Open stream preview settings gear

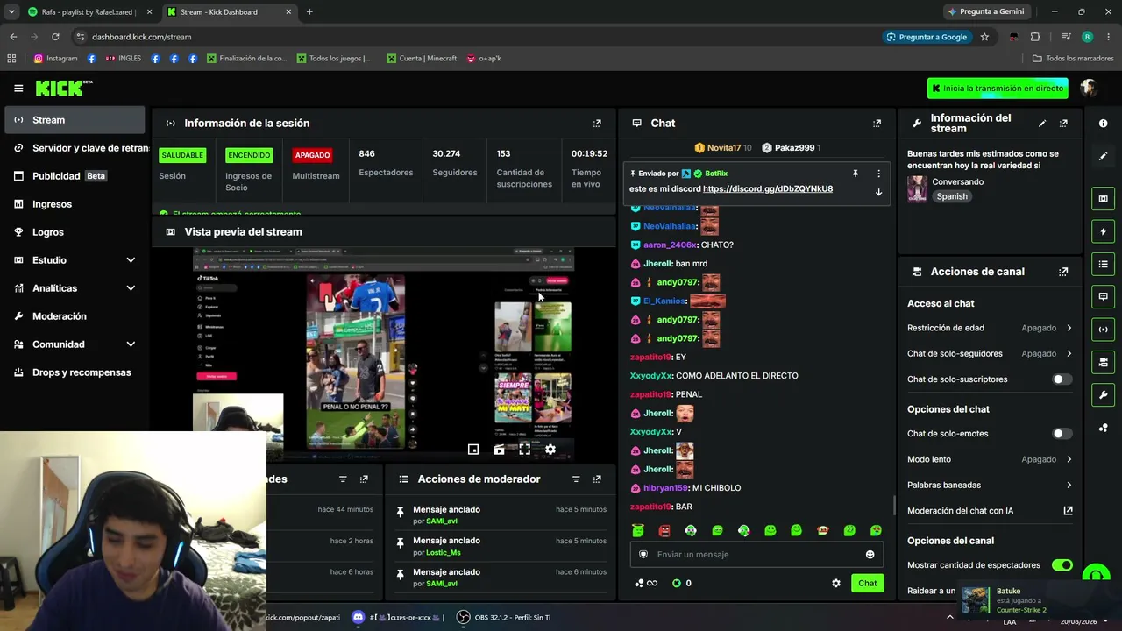[x=550, y=450]
